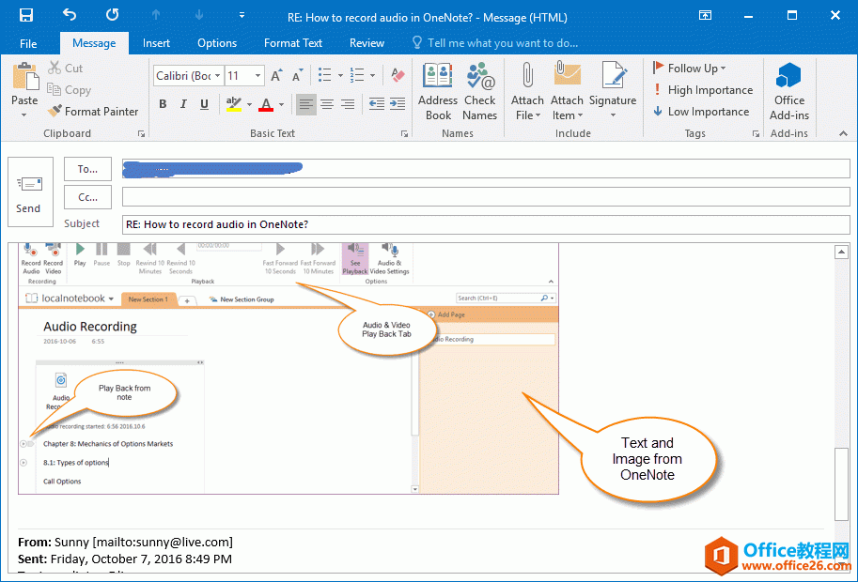Click inside the Subject field

point(376,223)
